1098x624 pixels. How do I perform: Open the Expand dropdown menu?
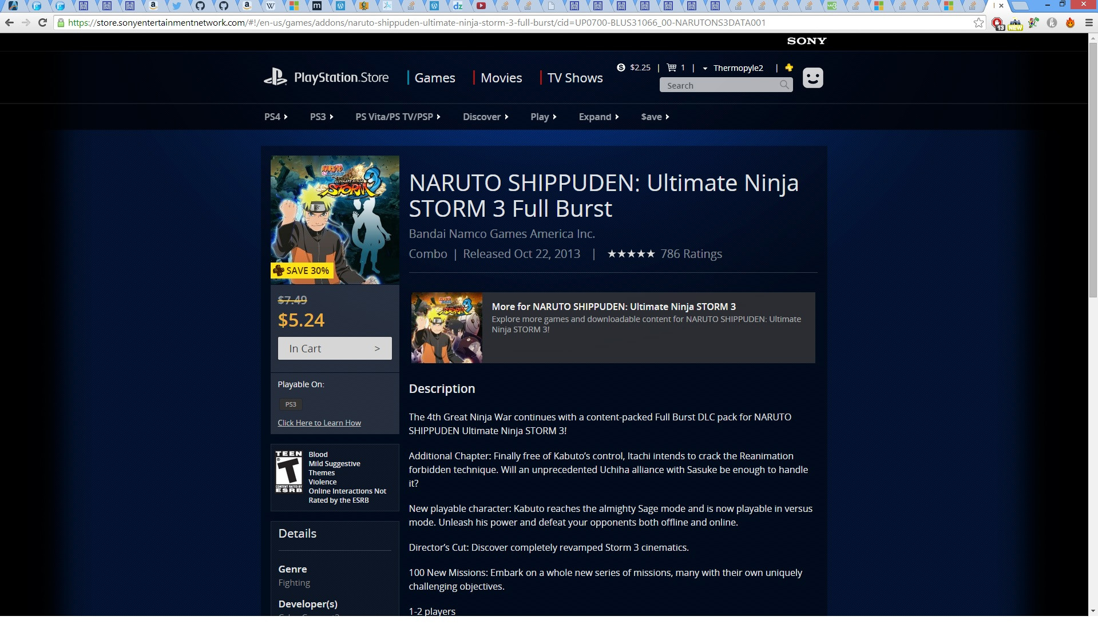click(599, 117)
